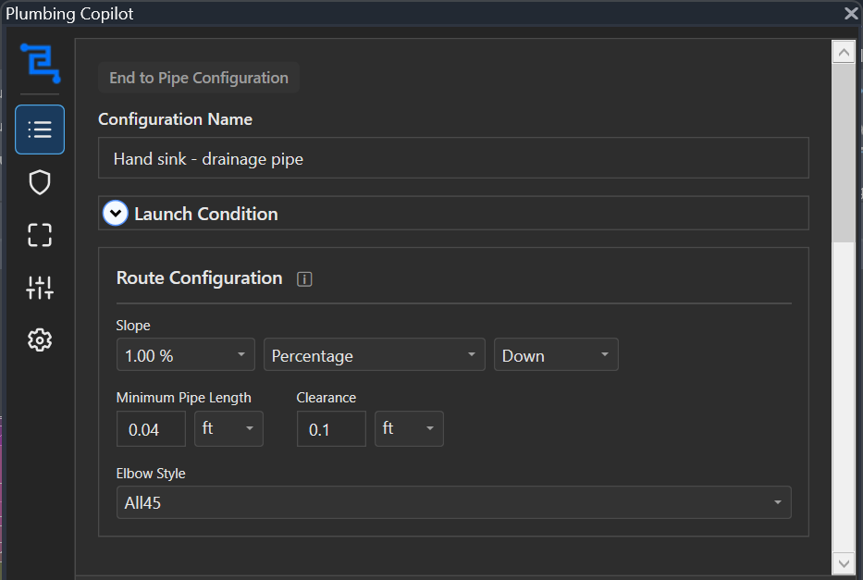Screen dimensions: 863x580
Task: Open the sliders filter panel in sidebar
Action: tap(40, 288)
